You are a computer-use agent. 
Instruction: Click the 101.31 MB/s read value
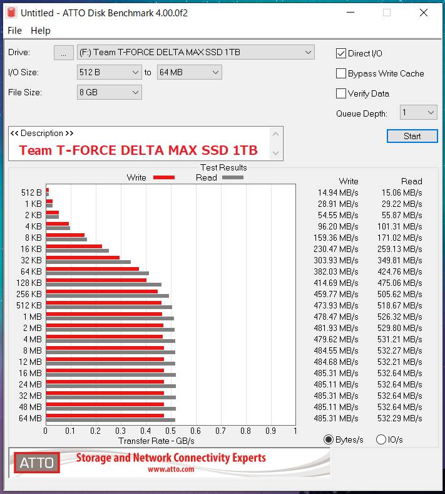(400, 226)
